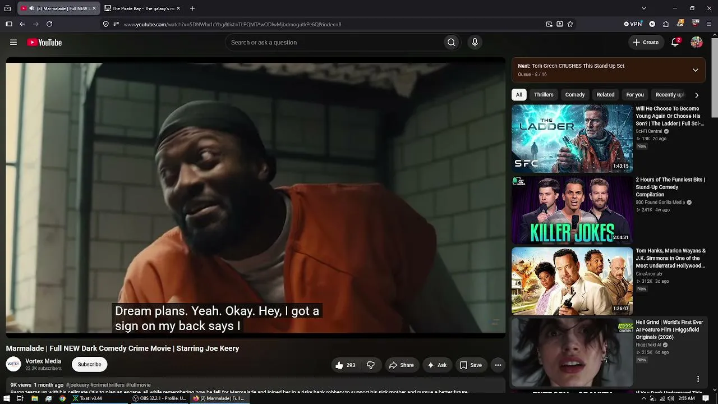The height and width of the screenshot is (404, 718).
Task: Select the All filter chip
Action: click(519, 95)
